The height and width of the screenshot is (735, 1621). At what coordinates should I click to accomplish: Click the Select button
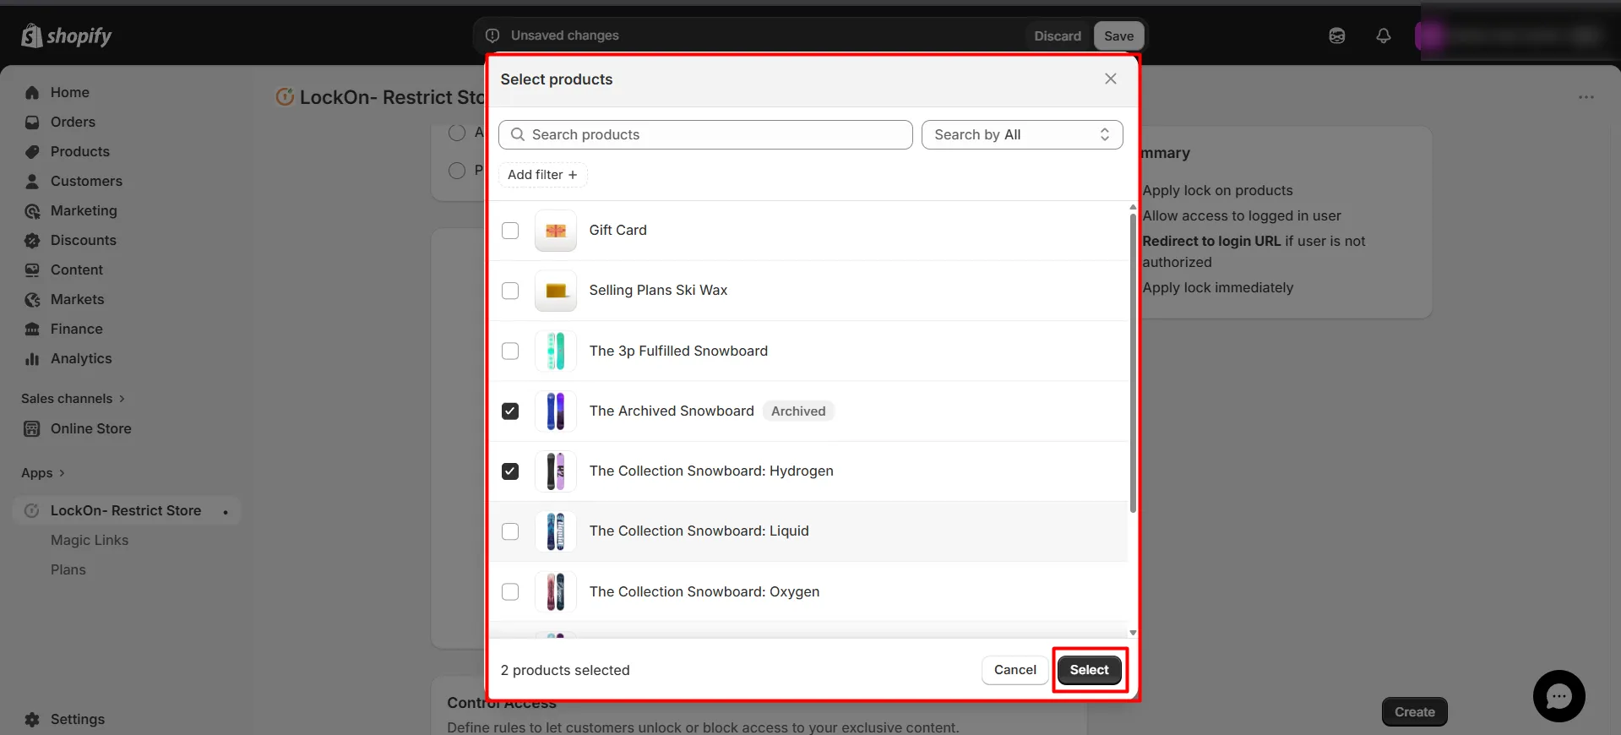tap(1090, 670)
